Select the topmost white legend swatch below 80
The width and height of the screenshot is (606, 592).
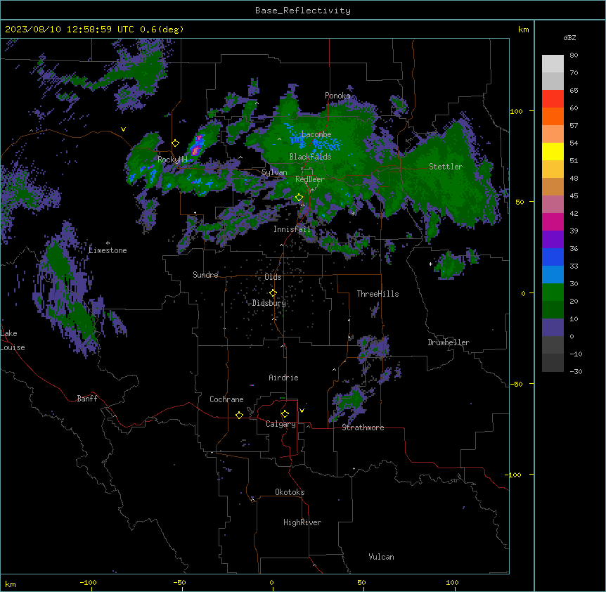(553, 64)
